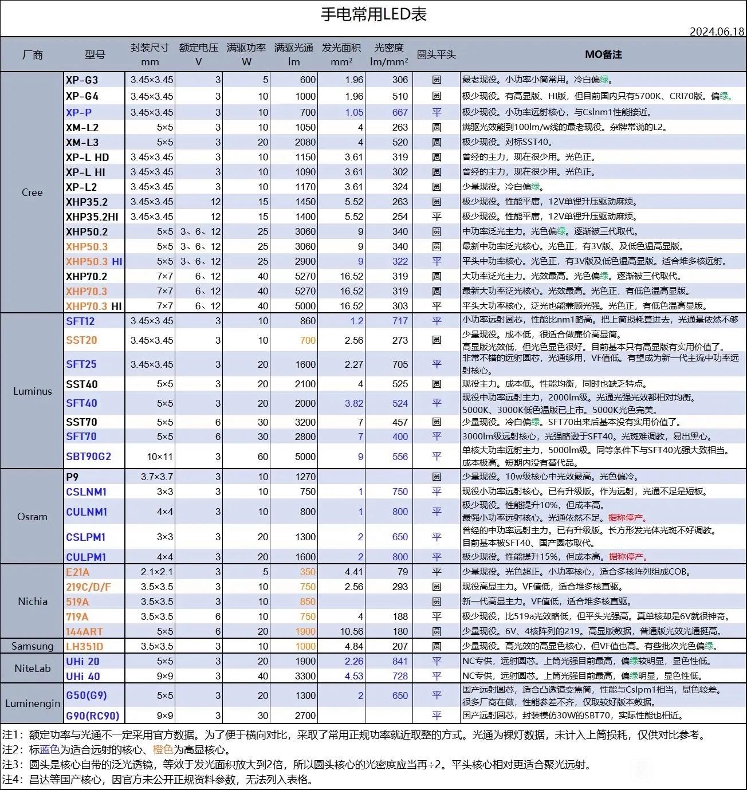Screen dimensions: 747x790
Task: Click note 注3 about dome emitters
Action: pyautogui.click(x=296, y=765)
